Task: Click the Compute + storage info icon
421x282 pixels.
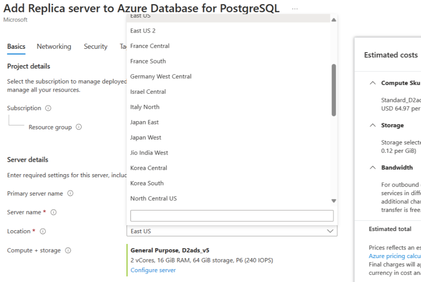Action: [68, 250]
